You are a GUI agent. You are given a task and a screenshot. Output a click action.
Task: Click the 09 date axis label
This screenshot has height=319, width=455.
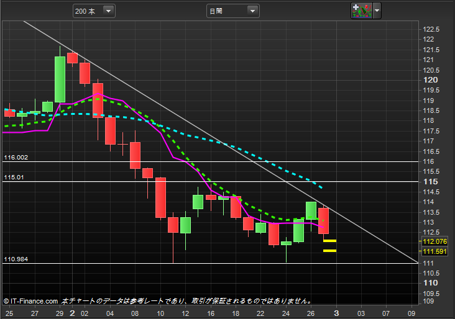411,313
